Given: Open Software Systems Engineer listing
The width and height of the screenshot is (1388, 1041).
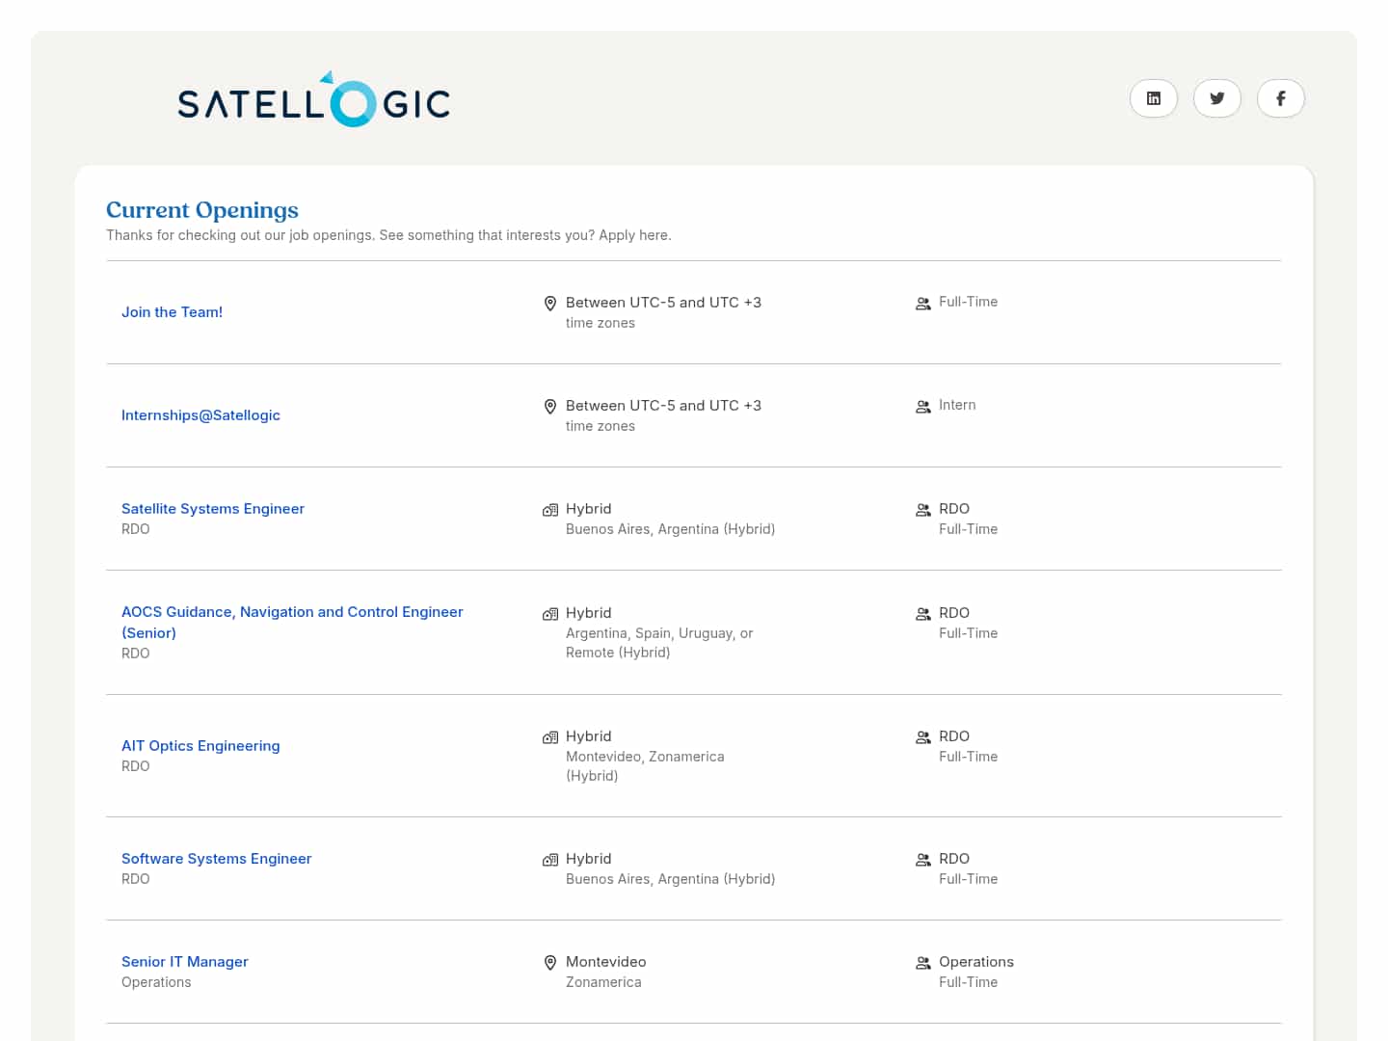Looking at the screenshot, I should pyautogui.click(x=216, y=859).
